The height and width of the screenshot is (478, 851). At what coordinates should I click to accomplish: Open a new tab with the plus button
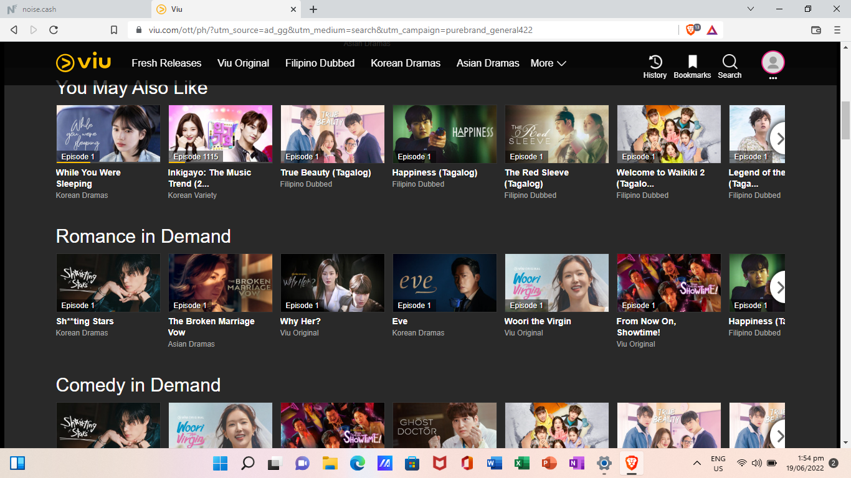pos(313,9)
